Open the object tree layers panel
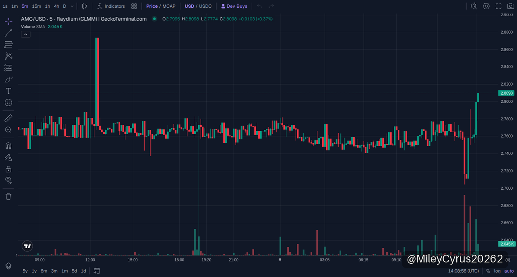 8,265
